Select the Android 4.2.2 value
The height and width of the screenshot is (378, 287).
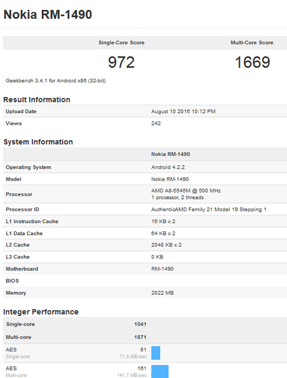point(168,167)
